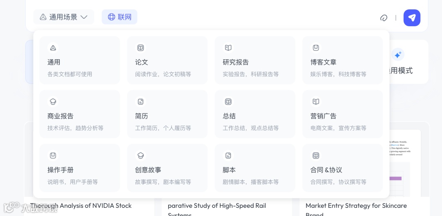Image resolution: width=442 pixels, height=216 pixels.
Task: Click the open-book icon above 研究报告
Action: [228, 48]
